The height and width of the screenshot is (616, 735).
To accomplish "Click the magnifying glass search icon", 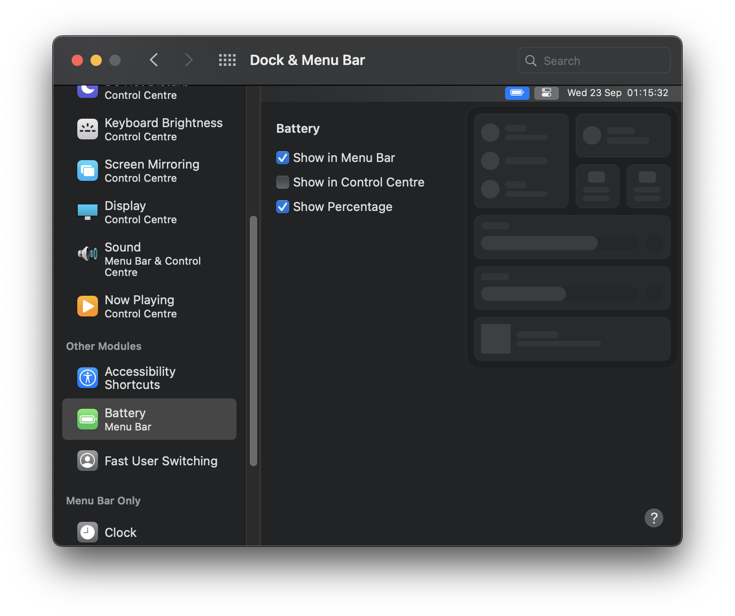I will coord(531,61).
